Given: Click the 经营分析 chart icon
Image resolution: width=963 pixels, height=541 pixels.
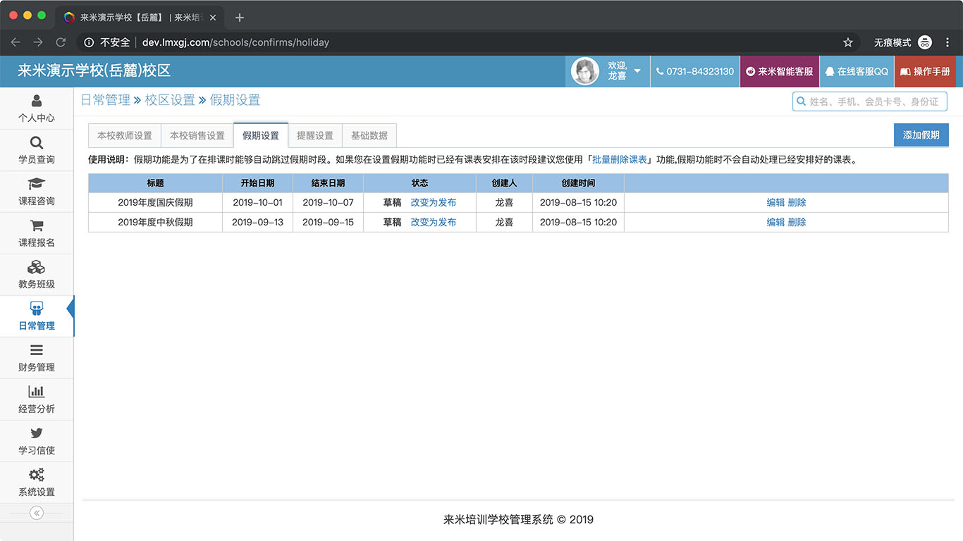Looking at the screenshot, I should pyautogui.click(x=37, y=392).
